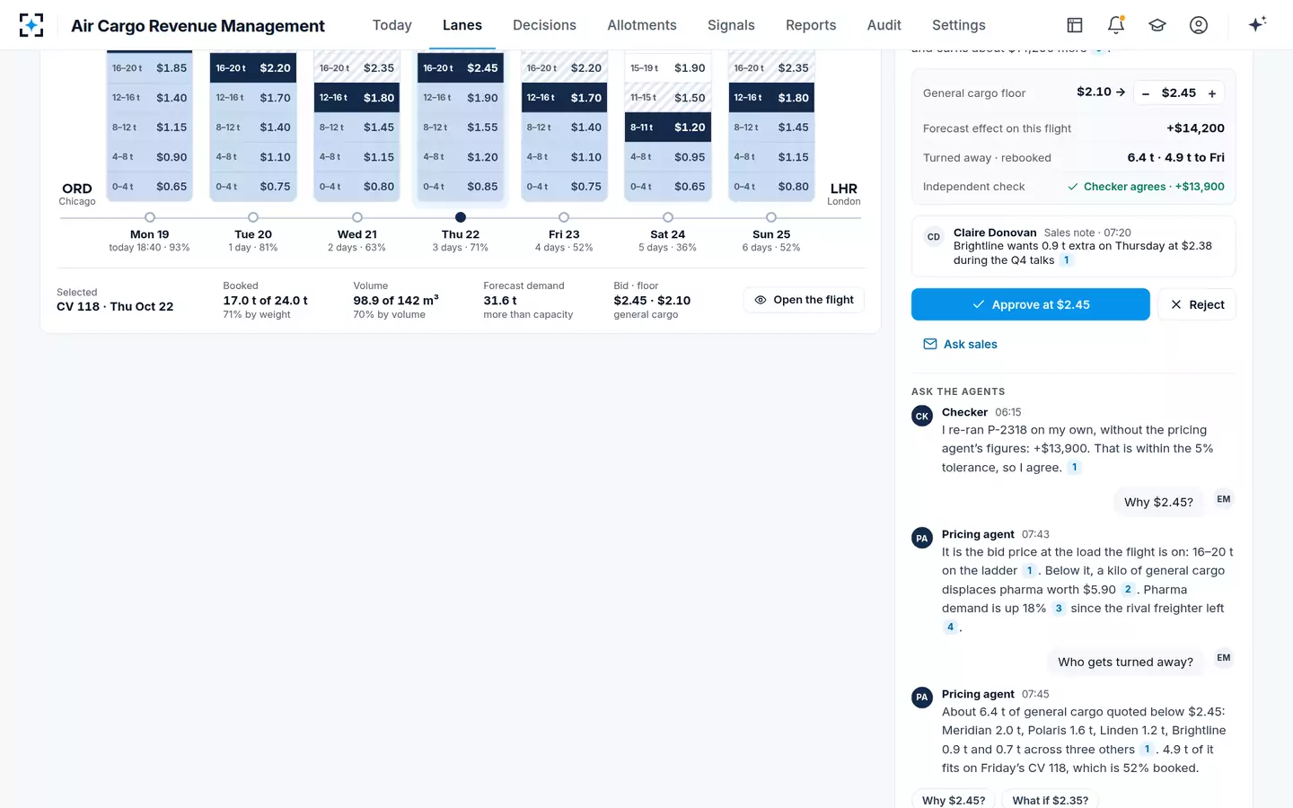Click the 'Checker agrees · +$13,900' text
The height and width of the screenshot is (808, 1293).
(1154, 187)
